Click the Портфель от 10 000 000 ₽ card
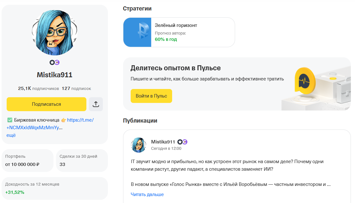Image resolution: width=355 pixels, height=203 pixels. [x=28, y=161]
